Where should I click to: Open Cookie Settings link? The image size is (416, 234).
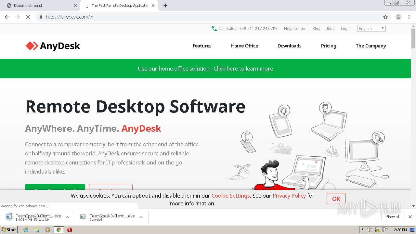[231, 196]
